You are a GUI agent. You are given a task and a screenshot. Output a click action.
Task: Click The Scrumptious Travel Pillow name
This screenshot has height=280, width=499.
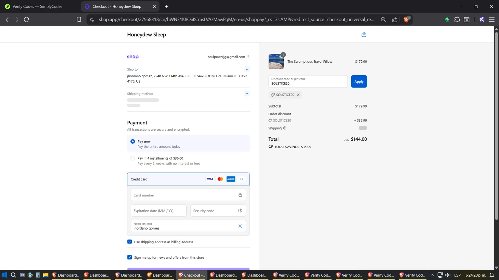(310, 62)
